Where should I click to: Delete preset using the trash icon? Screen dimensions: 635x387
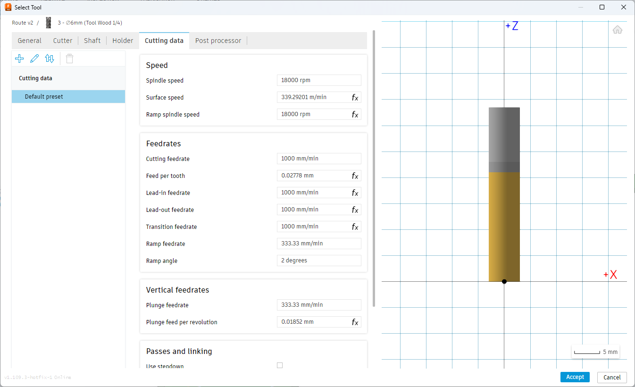pyautogui.click(x=69, y=59)
